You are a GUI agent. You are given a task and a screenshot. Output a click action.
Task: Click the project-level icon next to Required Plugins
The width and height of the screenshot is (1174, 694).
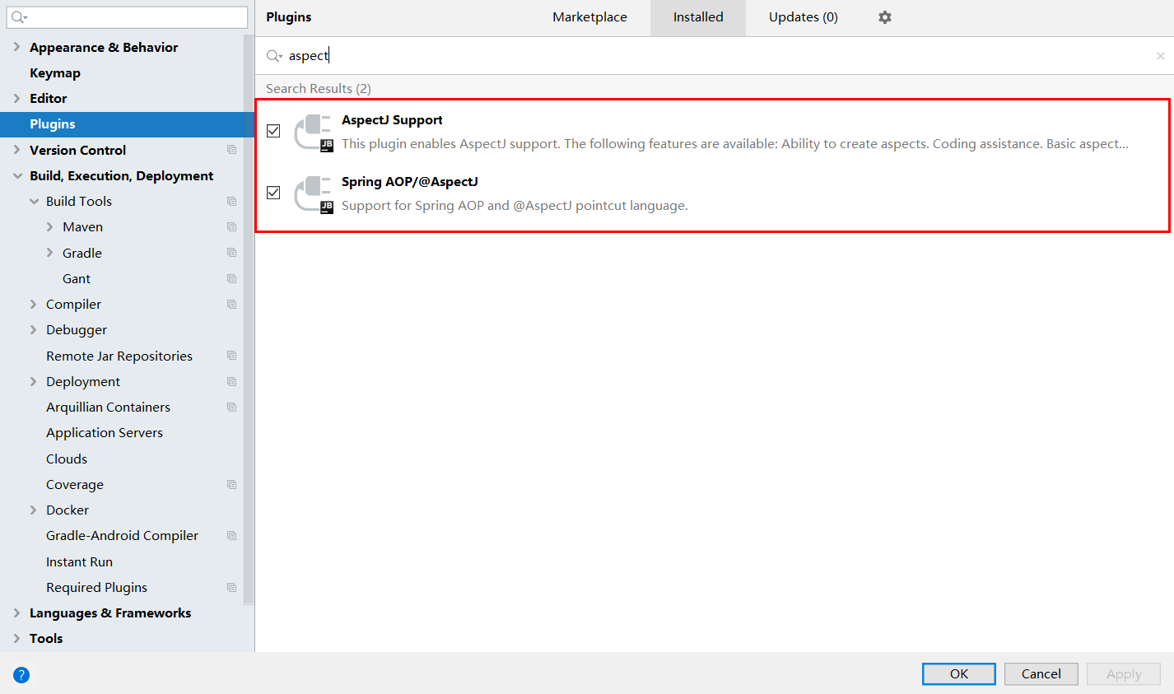(231, 588)
